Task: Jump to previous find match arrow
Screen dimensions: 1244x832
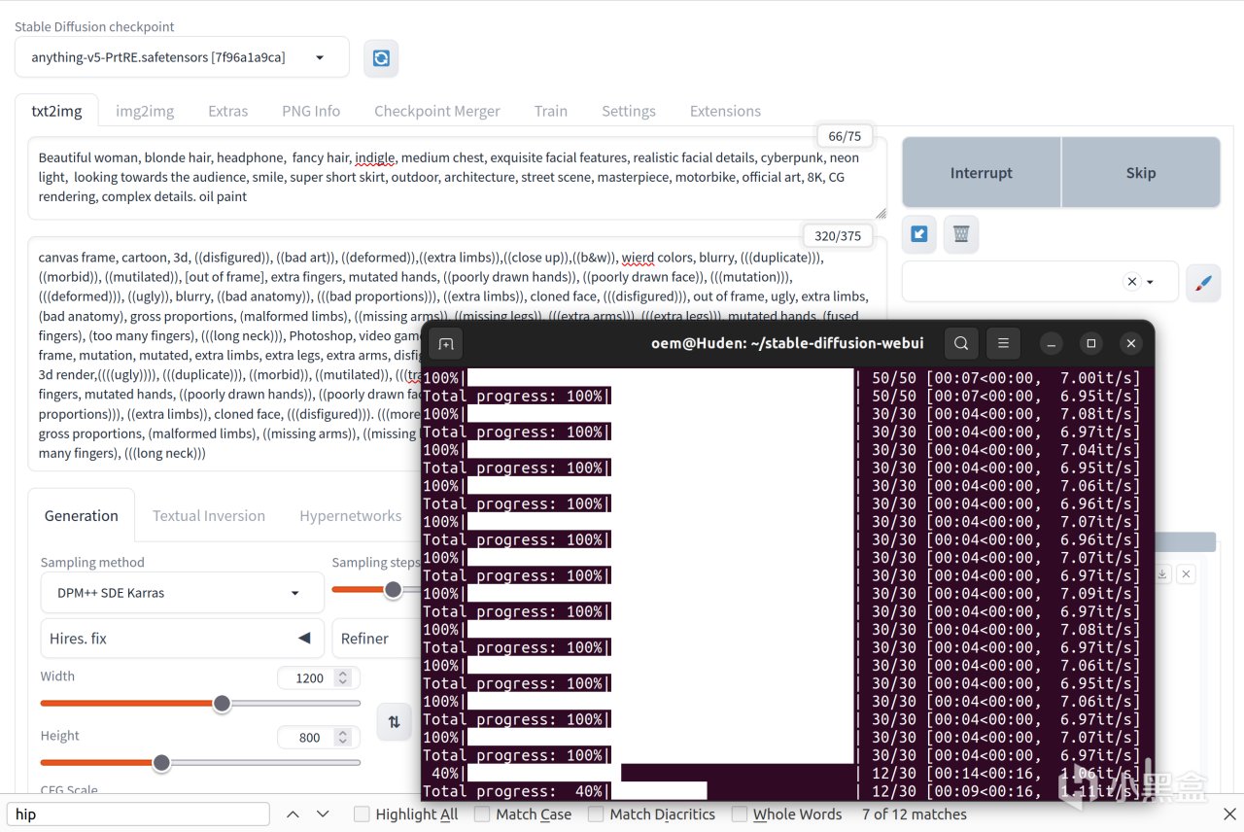Action: point(293,815)
